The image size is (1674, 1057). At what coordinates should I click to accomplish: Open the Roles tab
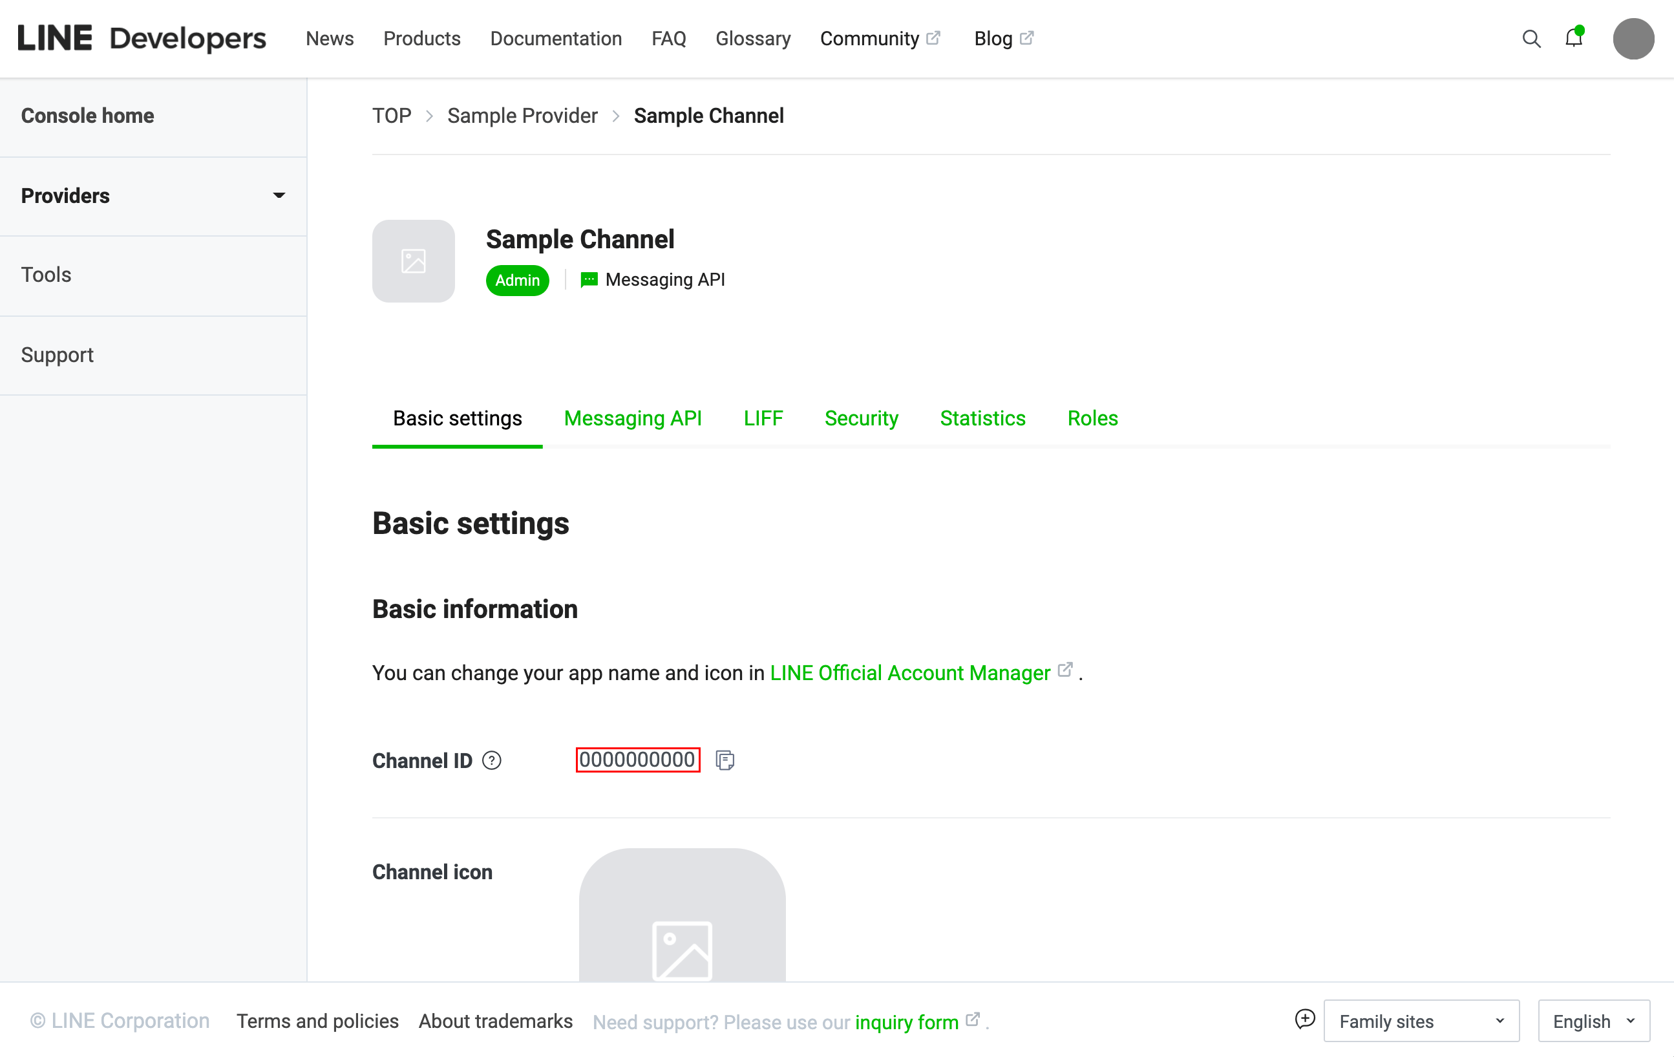click(1092, 419)
